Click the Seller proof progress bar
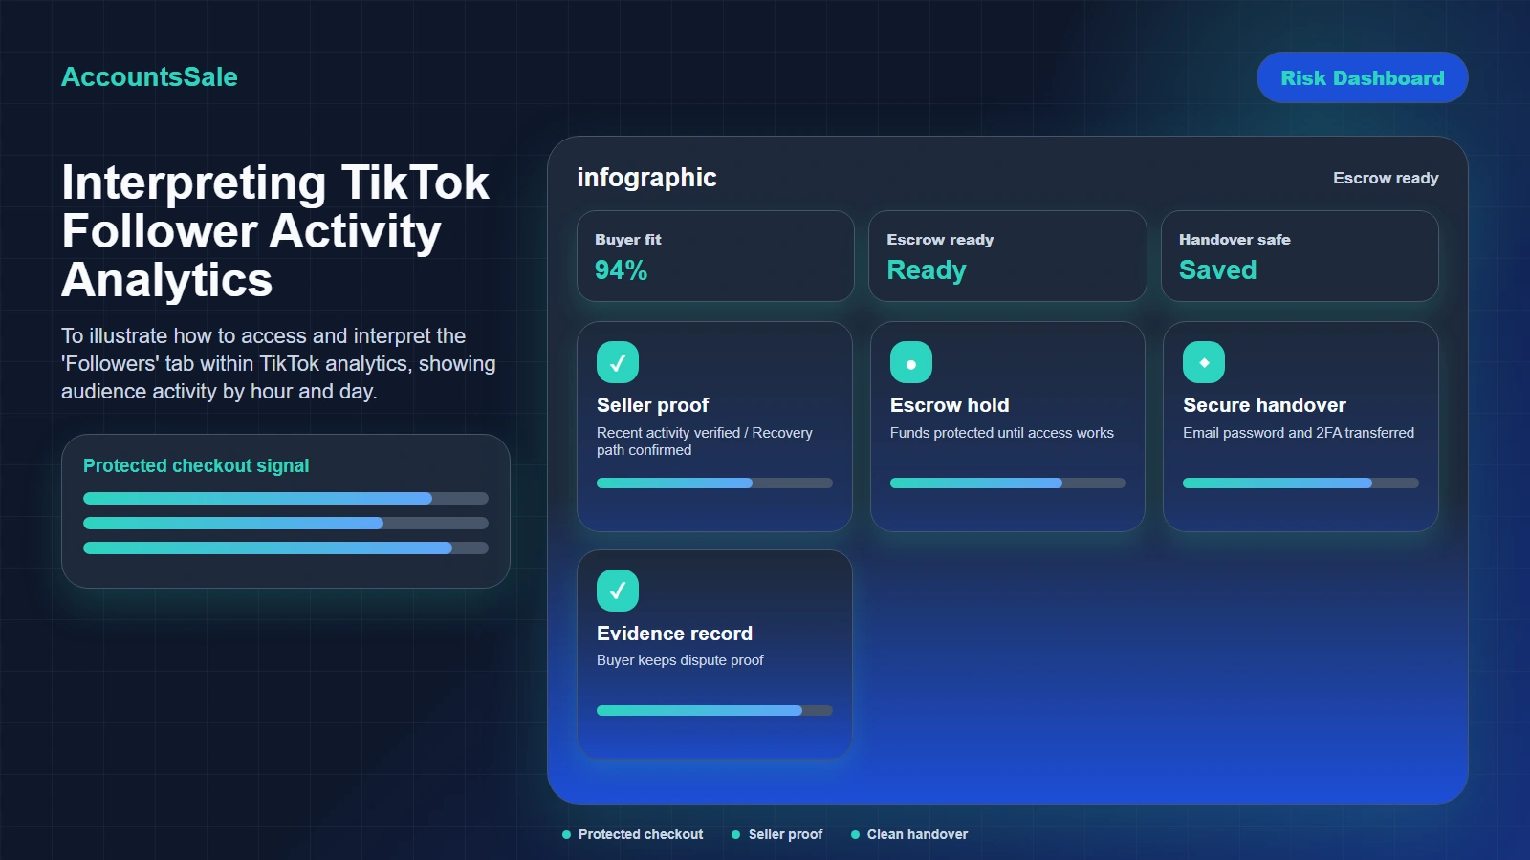This screenshot has width=1530, height=860. tap(714, 484)
